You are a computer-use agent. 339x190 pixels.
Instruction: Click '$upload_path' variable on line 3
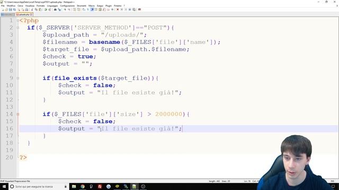(x=66, y=35)
